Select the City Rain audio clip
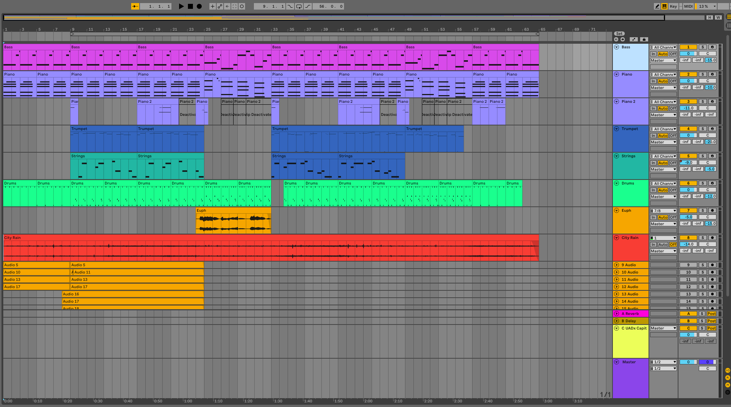The width and height of the screenshot is (731, 407). tap(271, 248)
